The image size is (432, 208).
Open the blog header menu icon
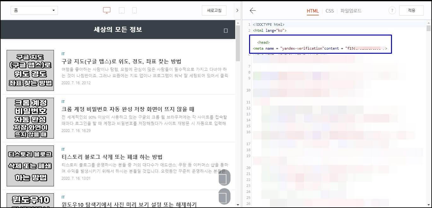coord(225,30)
